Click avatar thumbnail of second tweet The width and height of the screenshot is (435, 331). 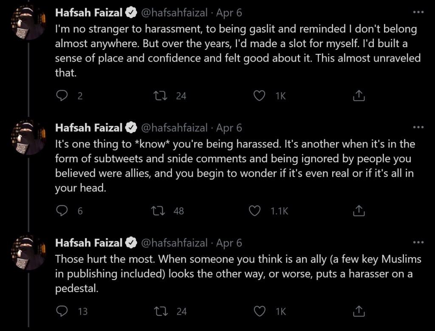(x=28, y=136)
